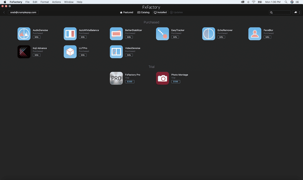303x180 pixels.
Task: Open the AudioDenoise product icon
Action: tap(24, 34)
